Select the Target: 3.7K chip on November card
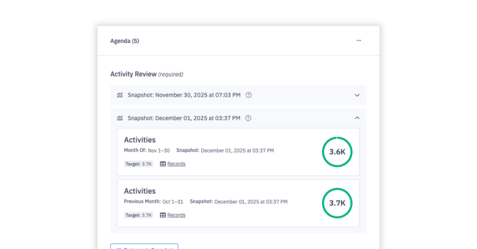This screenshot has height=249, width=477. point(138,164)
